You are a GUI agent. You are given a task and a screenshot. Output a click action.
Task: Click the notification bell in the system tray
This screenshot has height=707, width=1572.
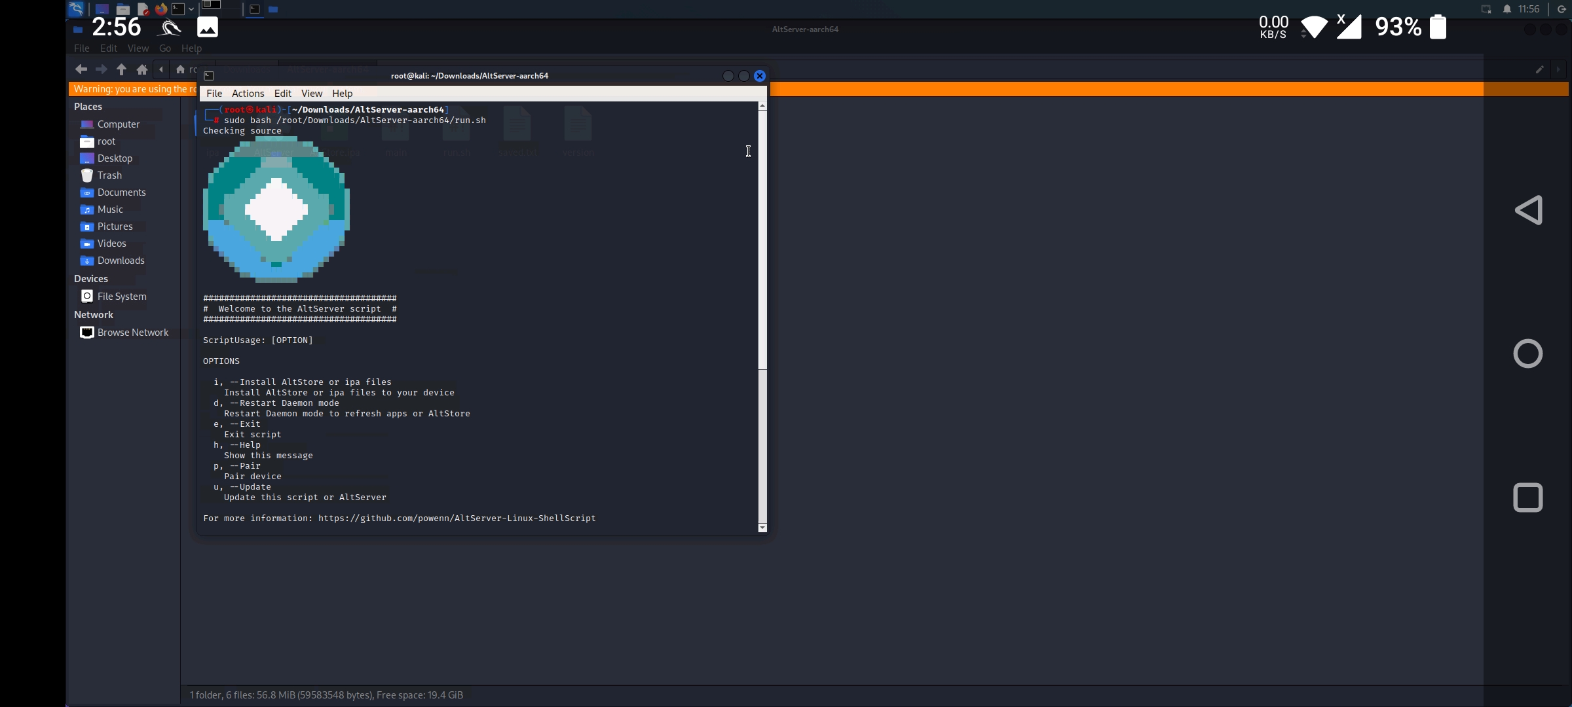[1507, 9]
